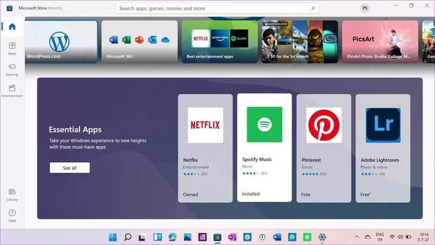Open the Gaming section in sidebar

tap(12, 70)
